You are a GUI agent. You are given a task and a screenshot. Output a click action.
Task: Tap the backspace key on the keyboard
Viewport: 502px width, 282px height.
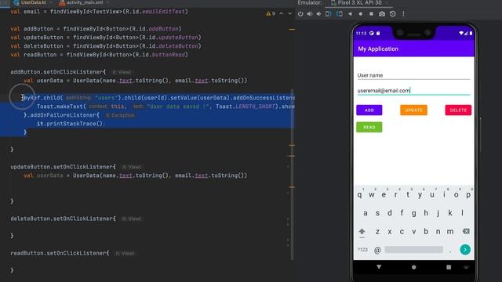(x=466, y=231)
